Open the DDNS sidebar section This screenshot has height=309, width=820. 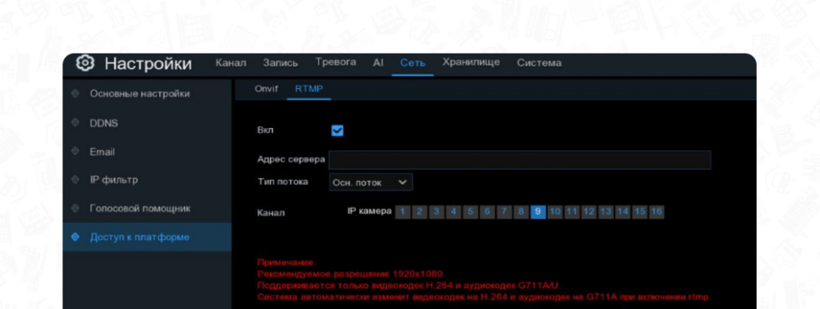(147, 122)
